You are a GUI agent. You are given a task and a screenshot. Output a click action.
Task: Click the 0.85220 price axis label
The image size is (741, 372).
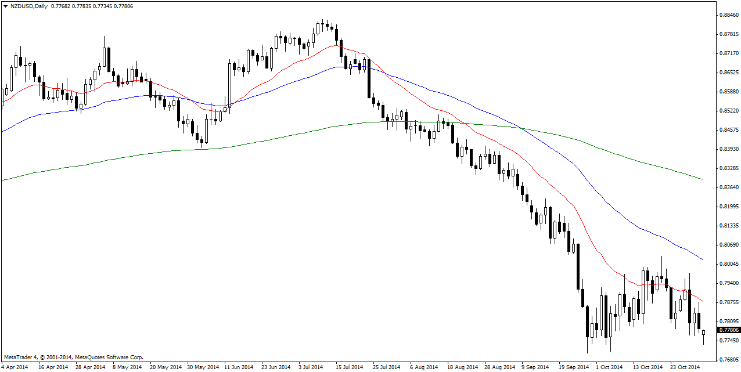(728, 111)
